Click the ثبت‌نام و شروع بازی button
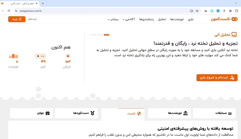 click(217, 78)
